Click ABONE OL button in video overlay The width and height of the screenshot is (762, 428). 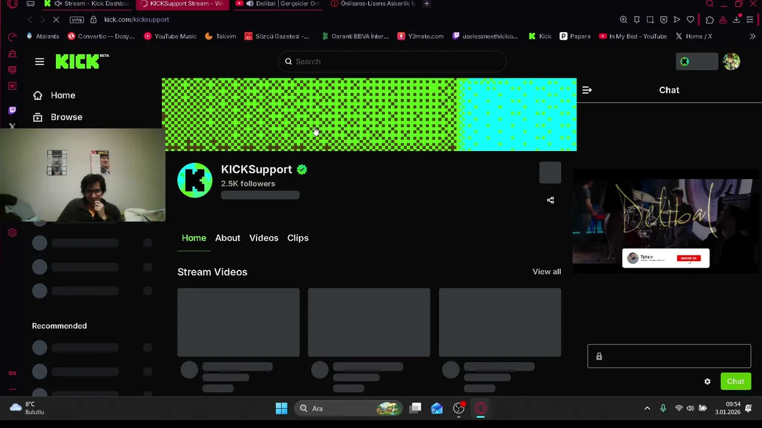(x=689, y=258)
